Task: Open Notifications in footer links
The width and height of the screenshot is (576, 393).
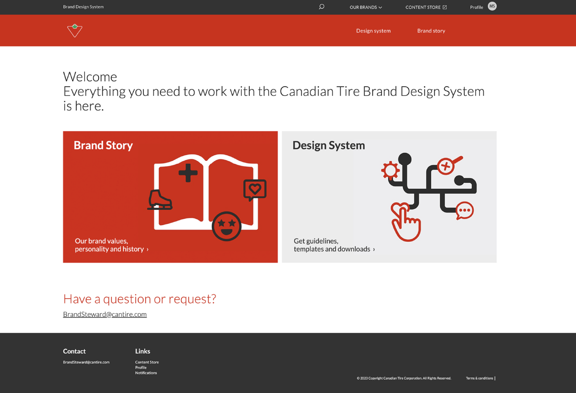Action: pyautogui.click(x=146, y=373)
